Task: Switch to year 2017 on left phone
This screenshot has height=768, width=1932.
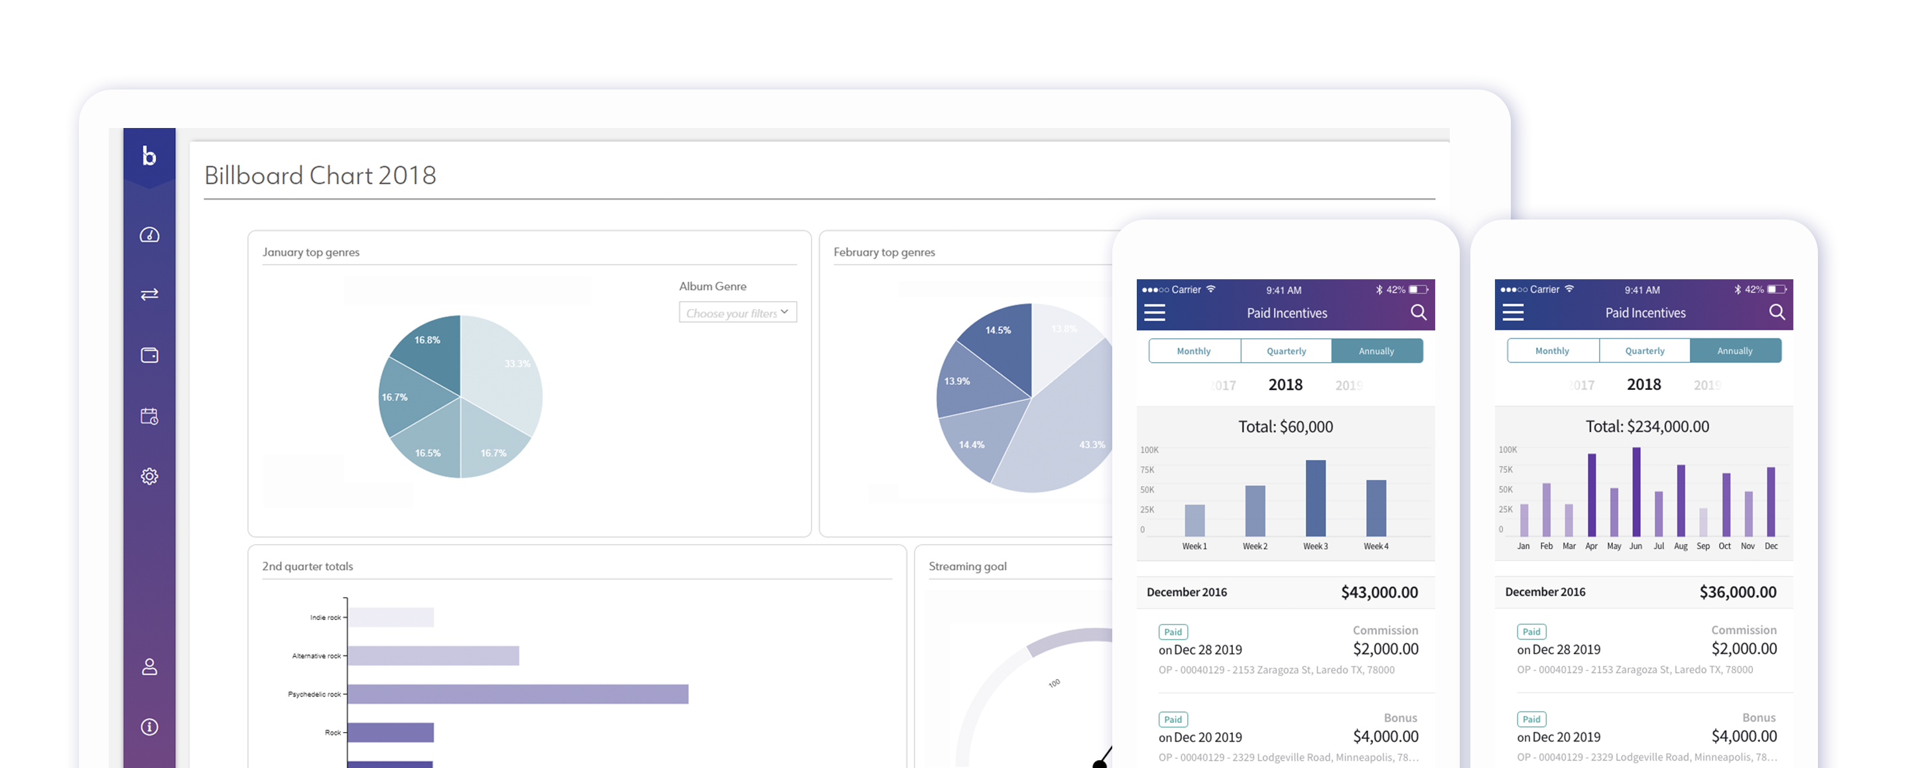Action: pos(1223,385)
